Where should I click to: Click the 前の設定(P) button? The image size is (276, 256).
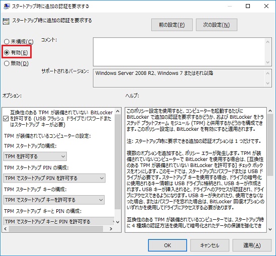click(x=172, y=25)
